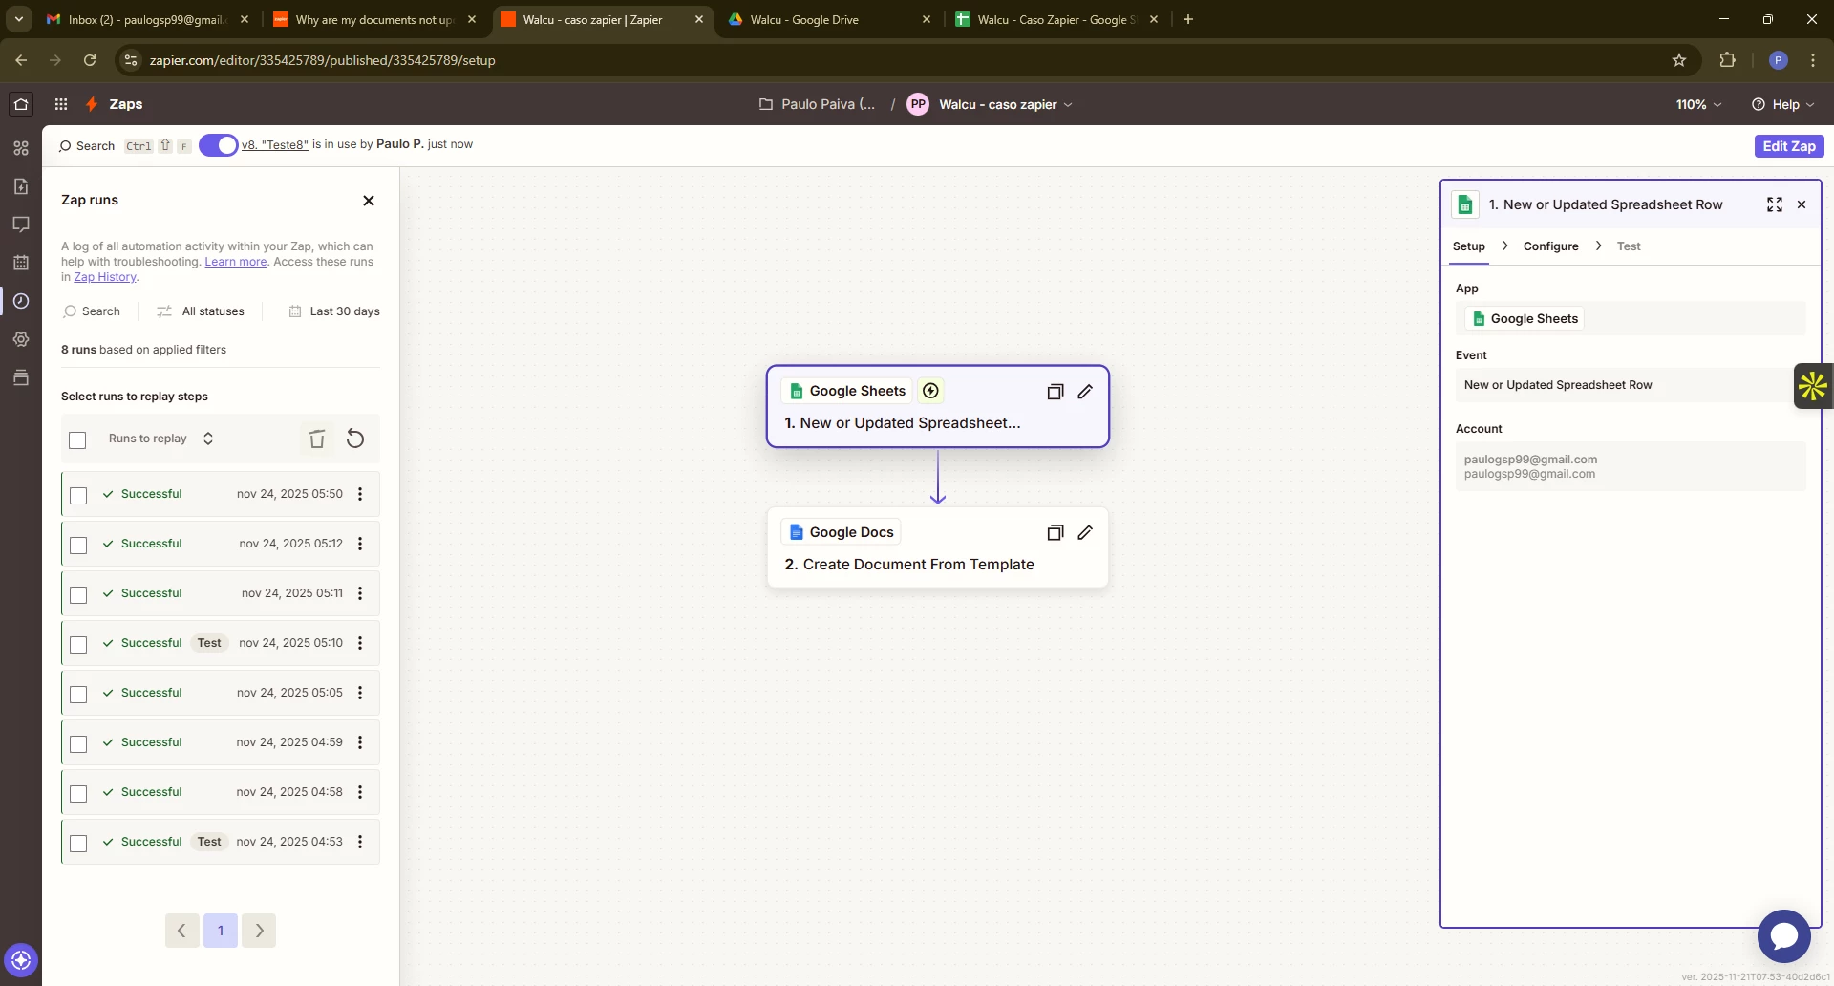Open the left sidebar dashboard grid icon
Viewport: 1834px width, 986px height.
pos(21,148)
